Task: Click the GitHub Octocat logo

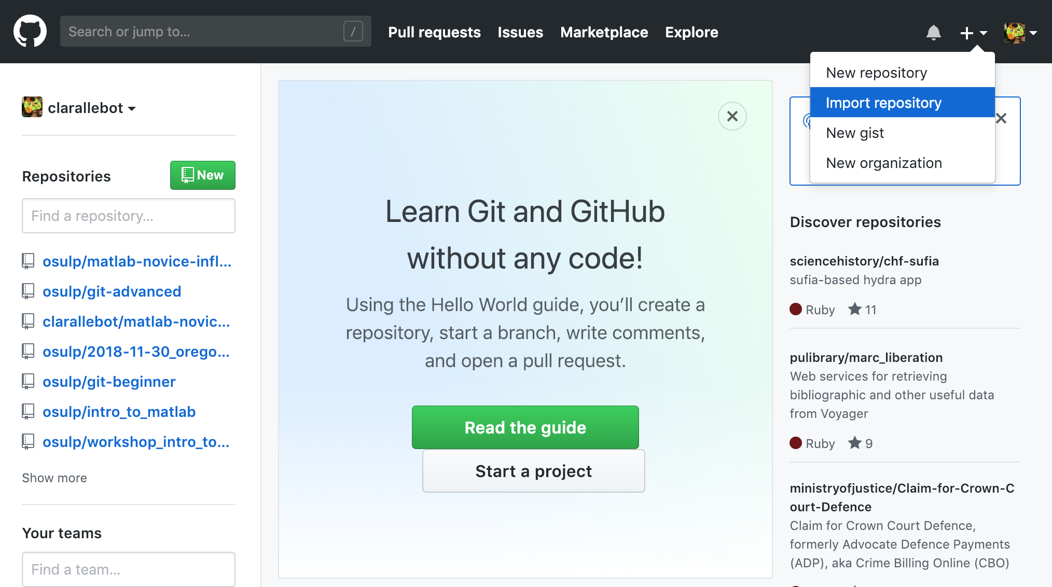Action: (x=30, y=32)
